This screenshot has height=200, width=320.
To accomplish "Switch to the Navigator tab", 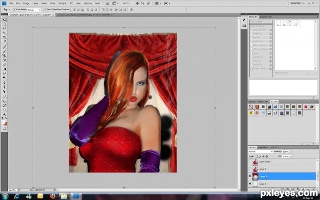I will (266, 17).
